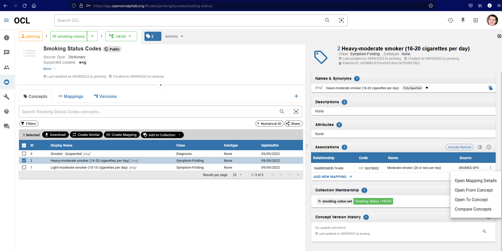Image resolution: width=502 pixels, height=251 pixels.
Task: Switch to the Mappings tab
Action: coord(71,96)
